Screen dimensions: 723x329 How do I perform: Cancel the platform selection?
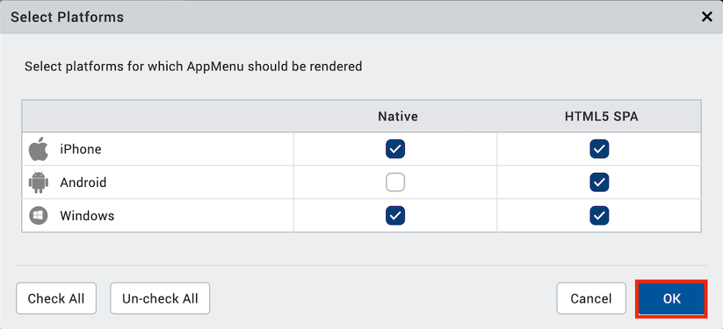click(591, 299)
